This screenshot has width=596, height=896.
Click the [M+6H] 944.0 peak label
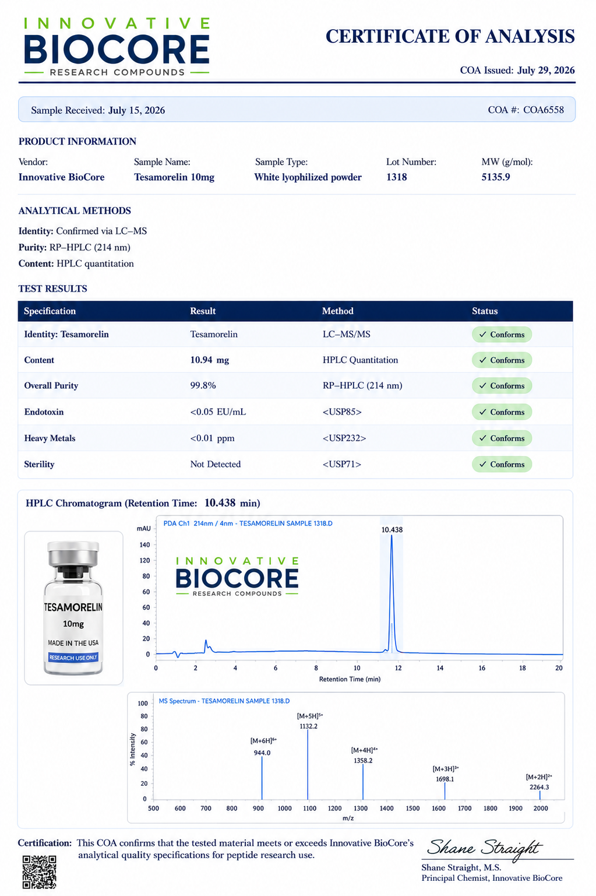(x=263, y=747)
